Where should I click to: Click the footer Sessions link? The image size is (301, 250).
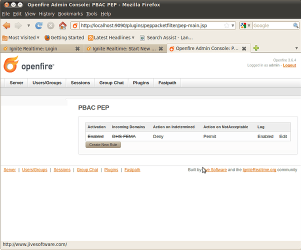point(62,169)
